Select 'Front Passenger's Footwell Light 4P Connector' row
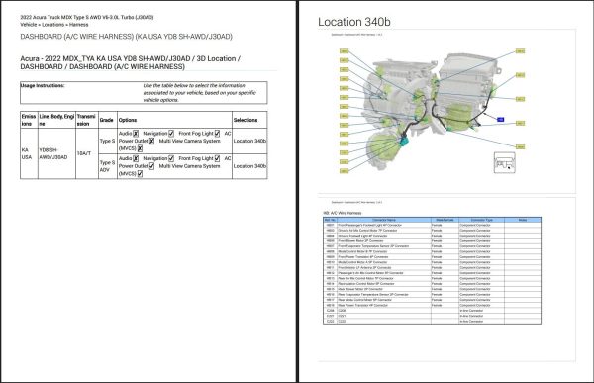Screen dimensions: 594x383 [432, 225]
